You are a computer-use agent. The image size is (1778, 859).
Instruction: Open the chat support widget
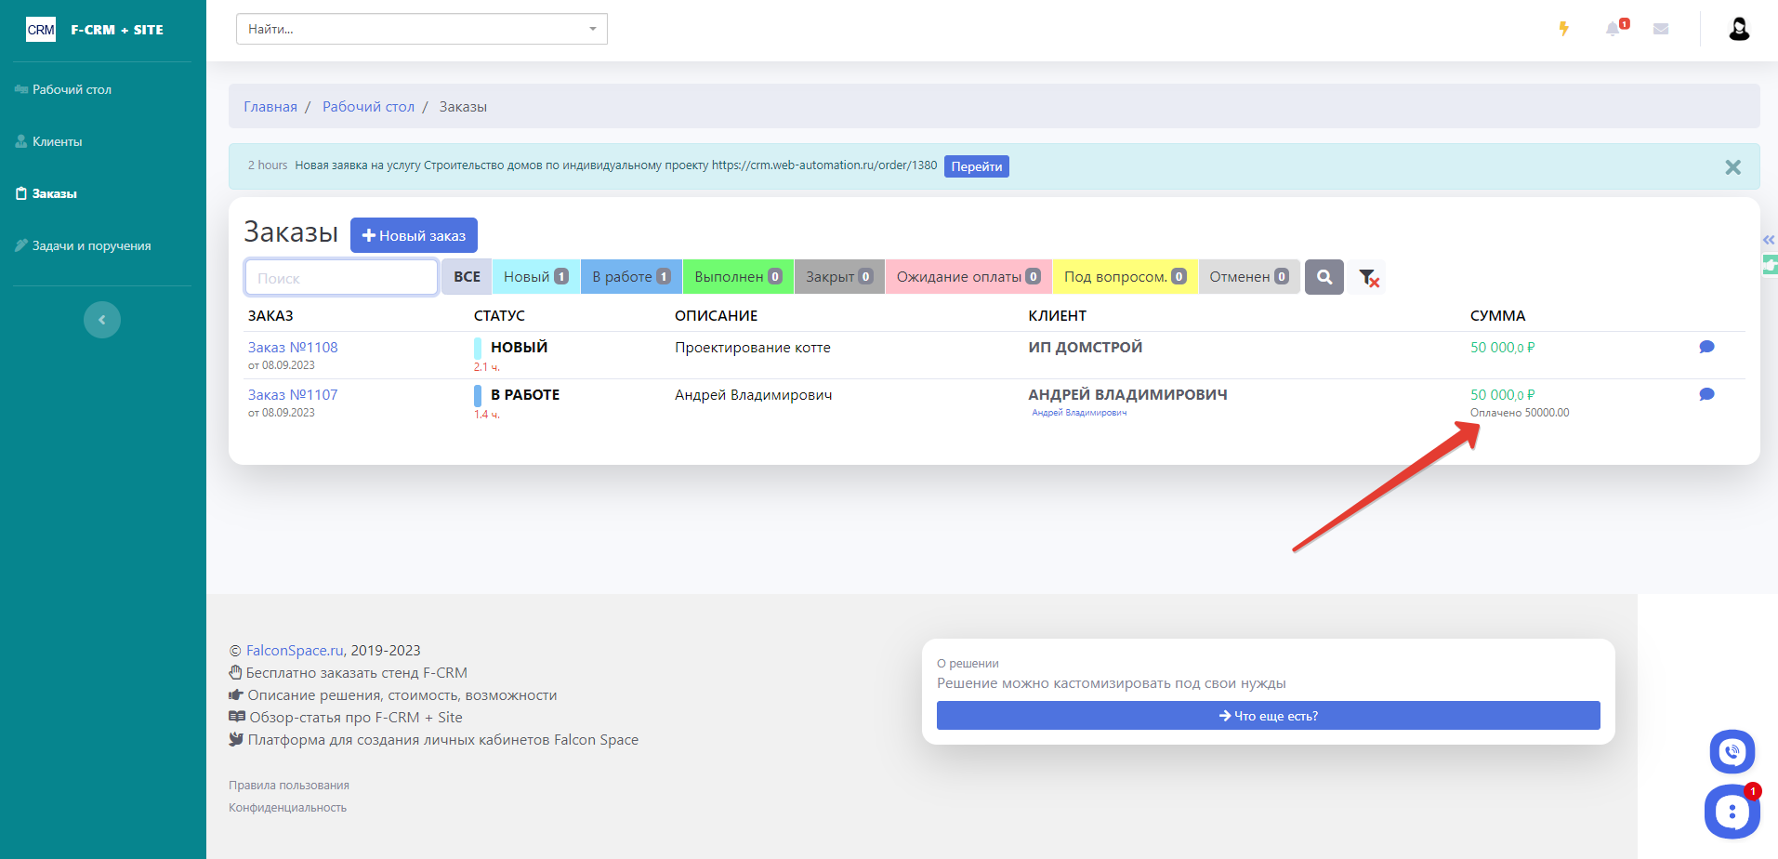point(1732,812)
